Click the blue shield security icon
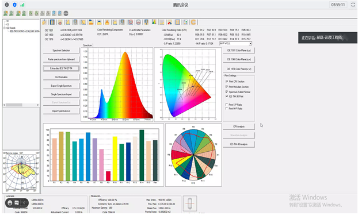Image resolution: width=358 pixels, height=215 pixels. coord(14,5)
